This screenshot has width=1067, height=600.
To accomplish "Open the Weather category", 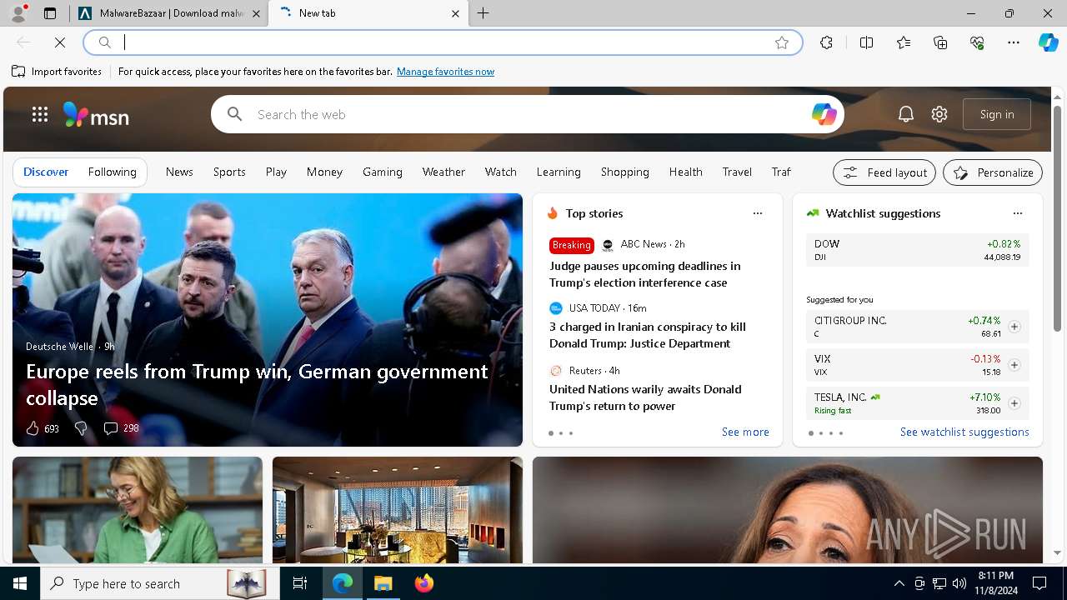I will [443, 172].
